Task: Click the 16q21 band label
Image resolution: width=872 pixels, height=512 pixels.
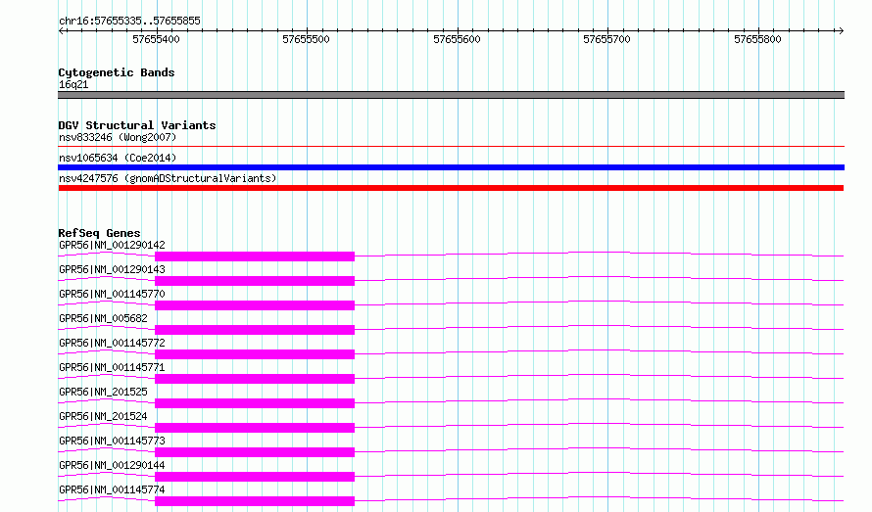Action: coord(73,84)
